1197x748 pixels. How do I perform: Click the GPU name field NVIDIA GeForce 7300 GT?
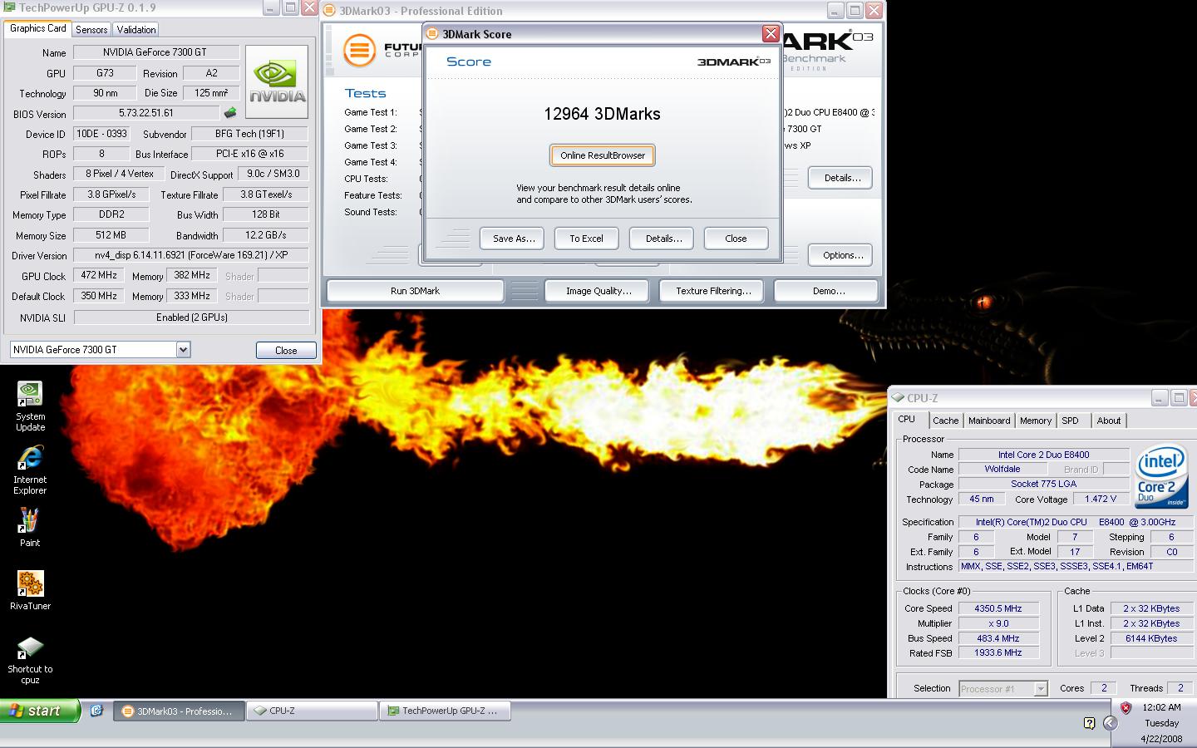(x=155, y=52)
